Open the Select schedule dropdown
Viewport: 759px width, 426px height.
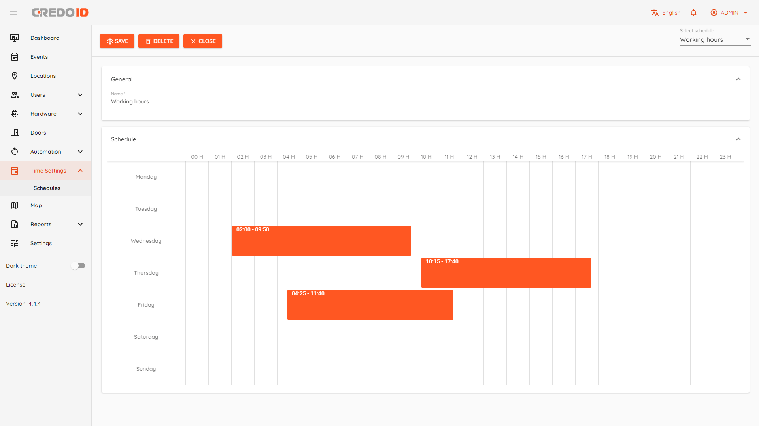715,39
